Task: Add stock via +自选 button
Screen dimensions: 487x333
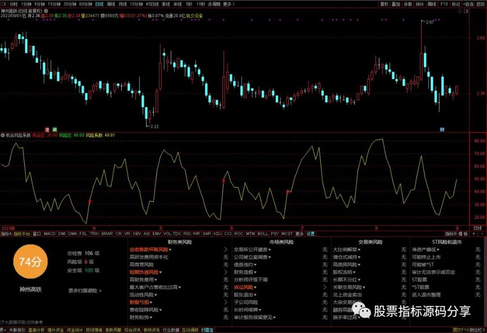Action: (x=469, y=4)
